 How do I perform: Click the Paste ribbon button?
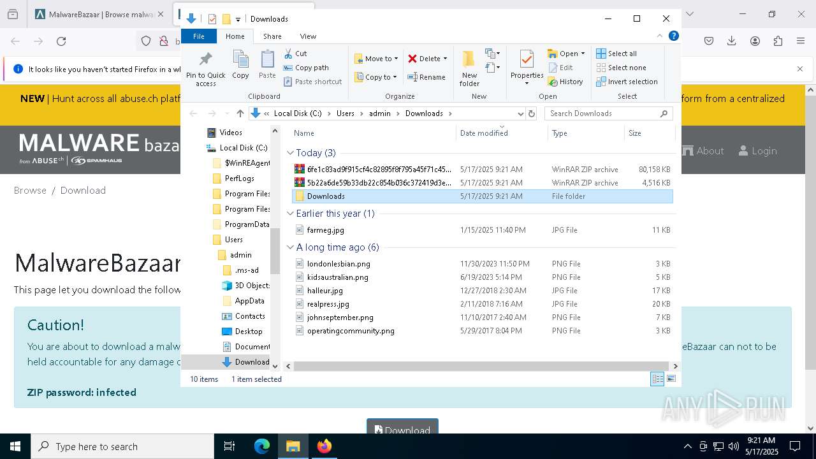(x=267, y=65)
